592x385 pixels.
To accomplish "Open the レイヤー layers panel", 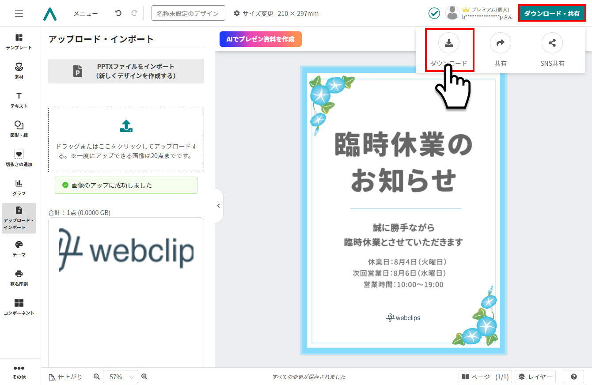I will pos(535,377).
